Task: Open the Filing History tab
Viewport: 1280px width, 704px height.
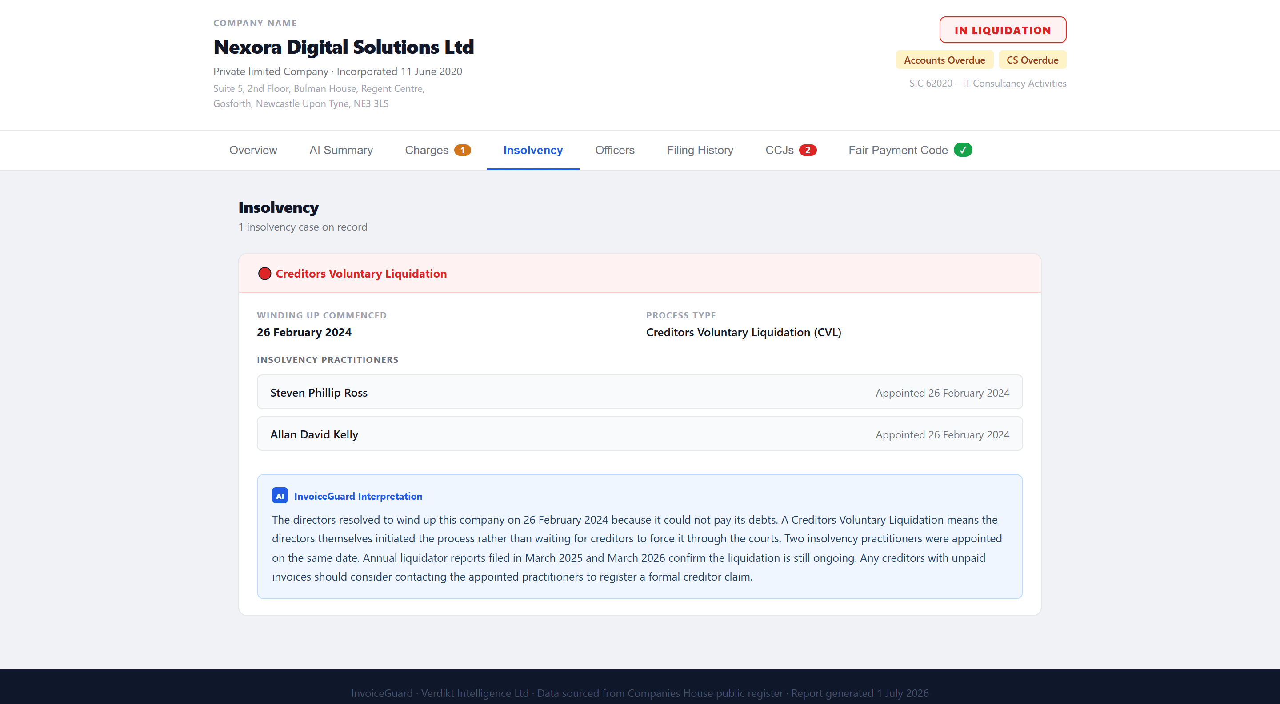Action: coord(700,150)
